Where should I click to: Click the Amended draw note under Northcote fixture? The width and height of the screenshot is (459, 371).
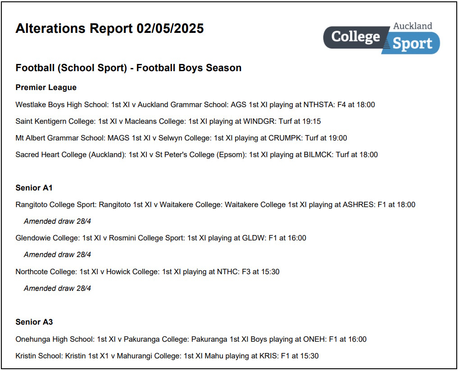(x=57, y=289)
